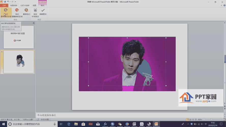Screen dimensions: 226x127
Task: Select slide 2 thumbnail with portrait
Action: tap(19, 62)
